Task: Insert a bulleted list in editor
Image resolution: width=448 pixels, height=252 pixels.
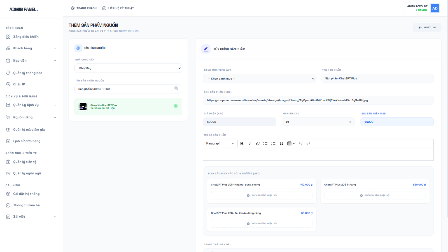Action: [x=265, y=144]
